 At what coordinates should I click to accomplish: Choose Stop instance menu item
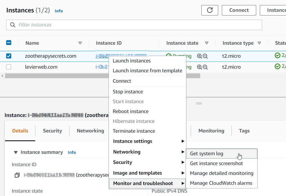tap(147, 92)
